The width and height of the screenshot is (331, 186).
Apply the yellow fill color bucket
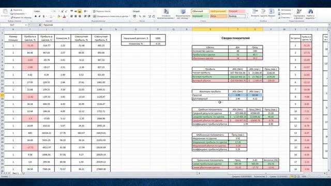(x=59, y=16)
